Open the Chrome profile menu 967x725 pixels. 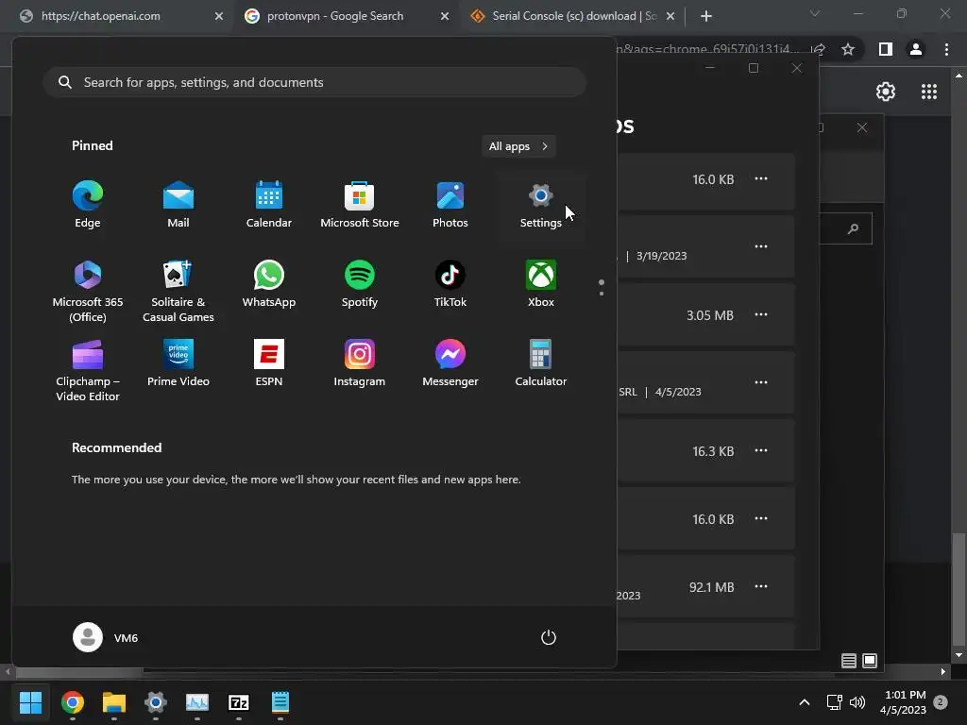[916, 49]
